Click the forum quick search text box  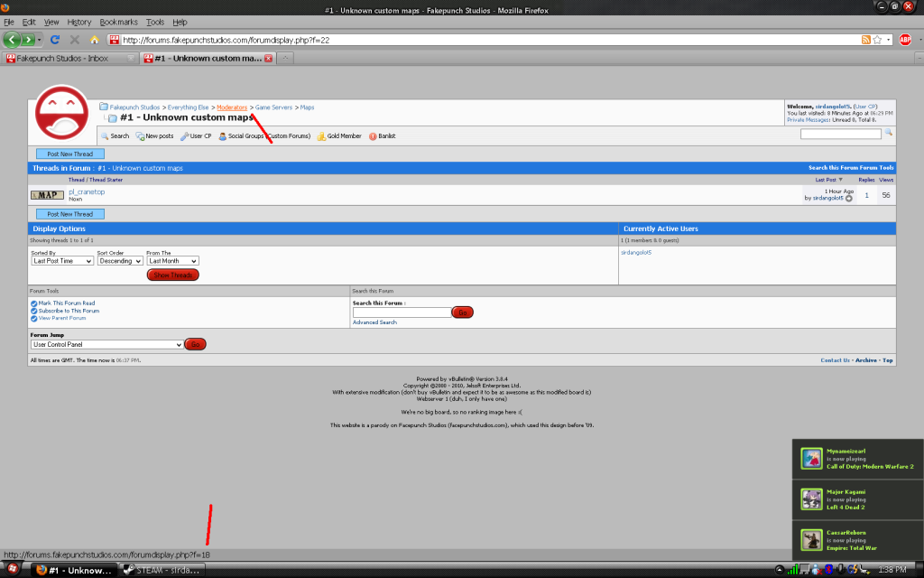(x=840, y=134)
